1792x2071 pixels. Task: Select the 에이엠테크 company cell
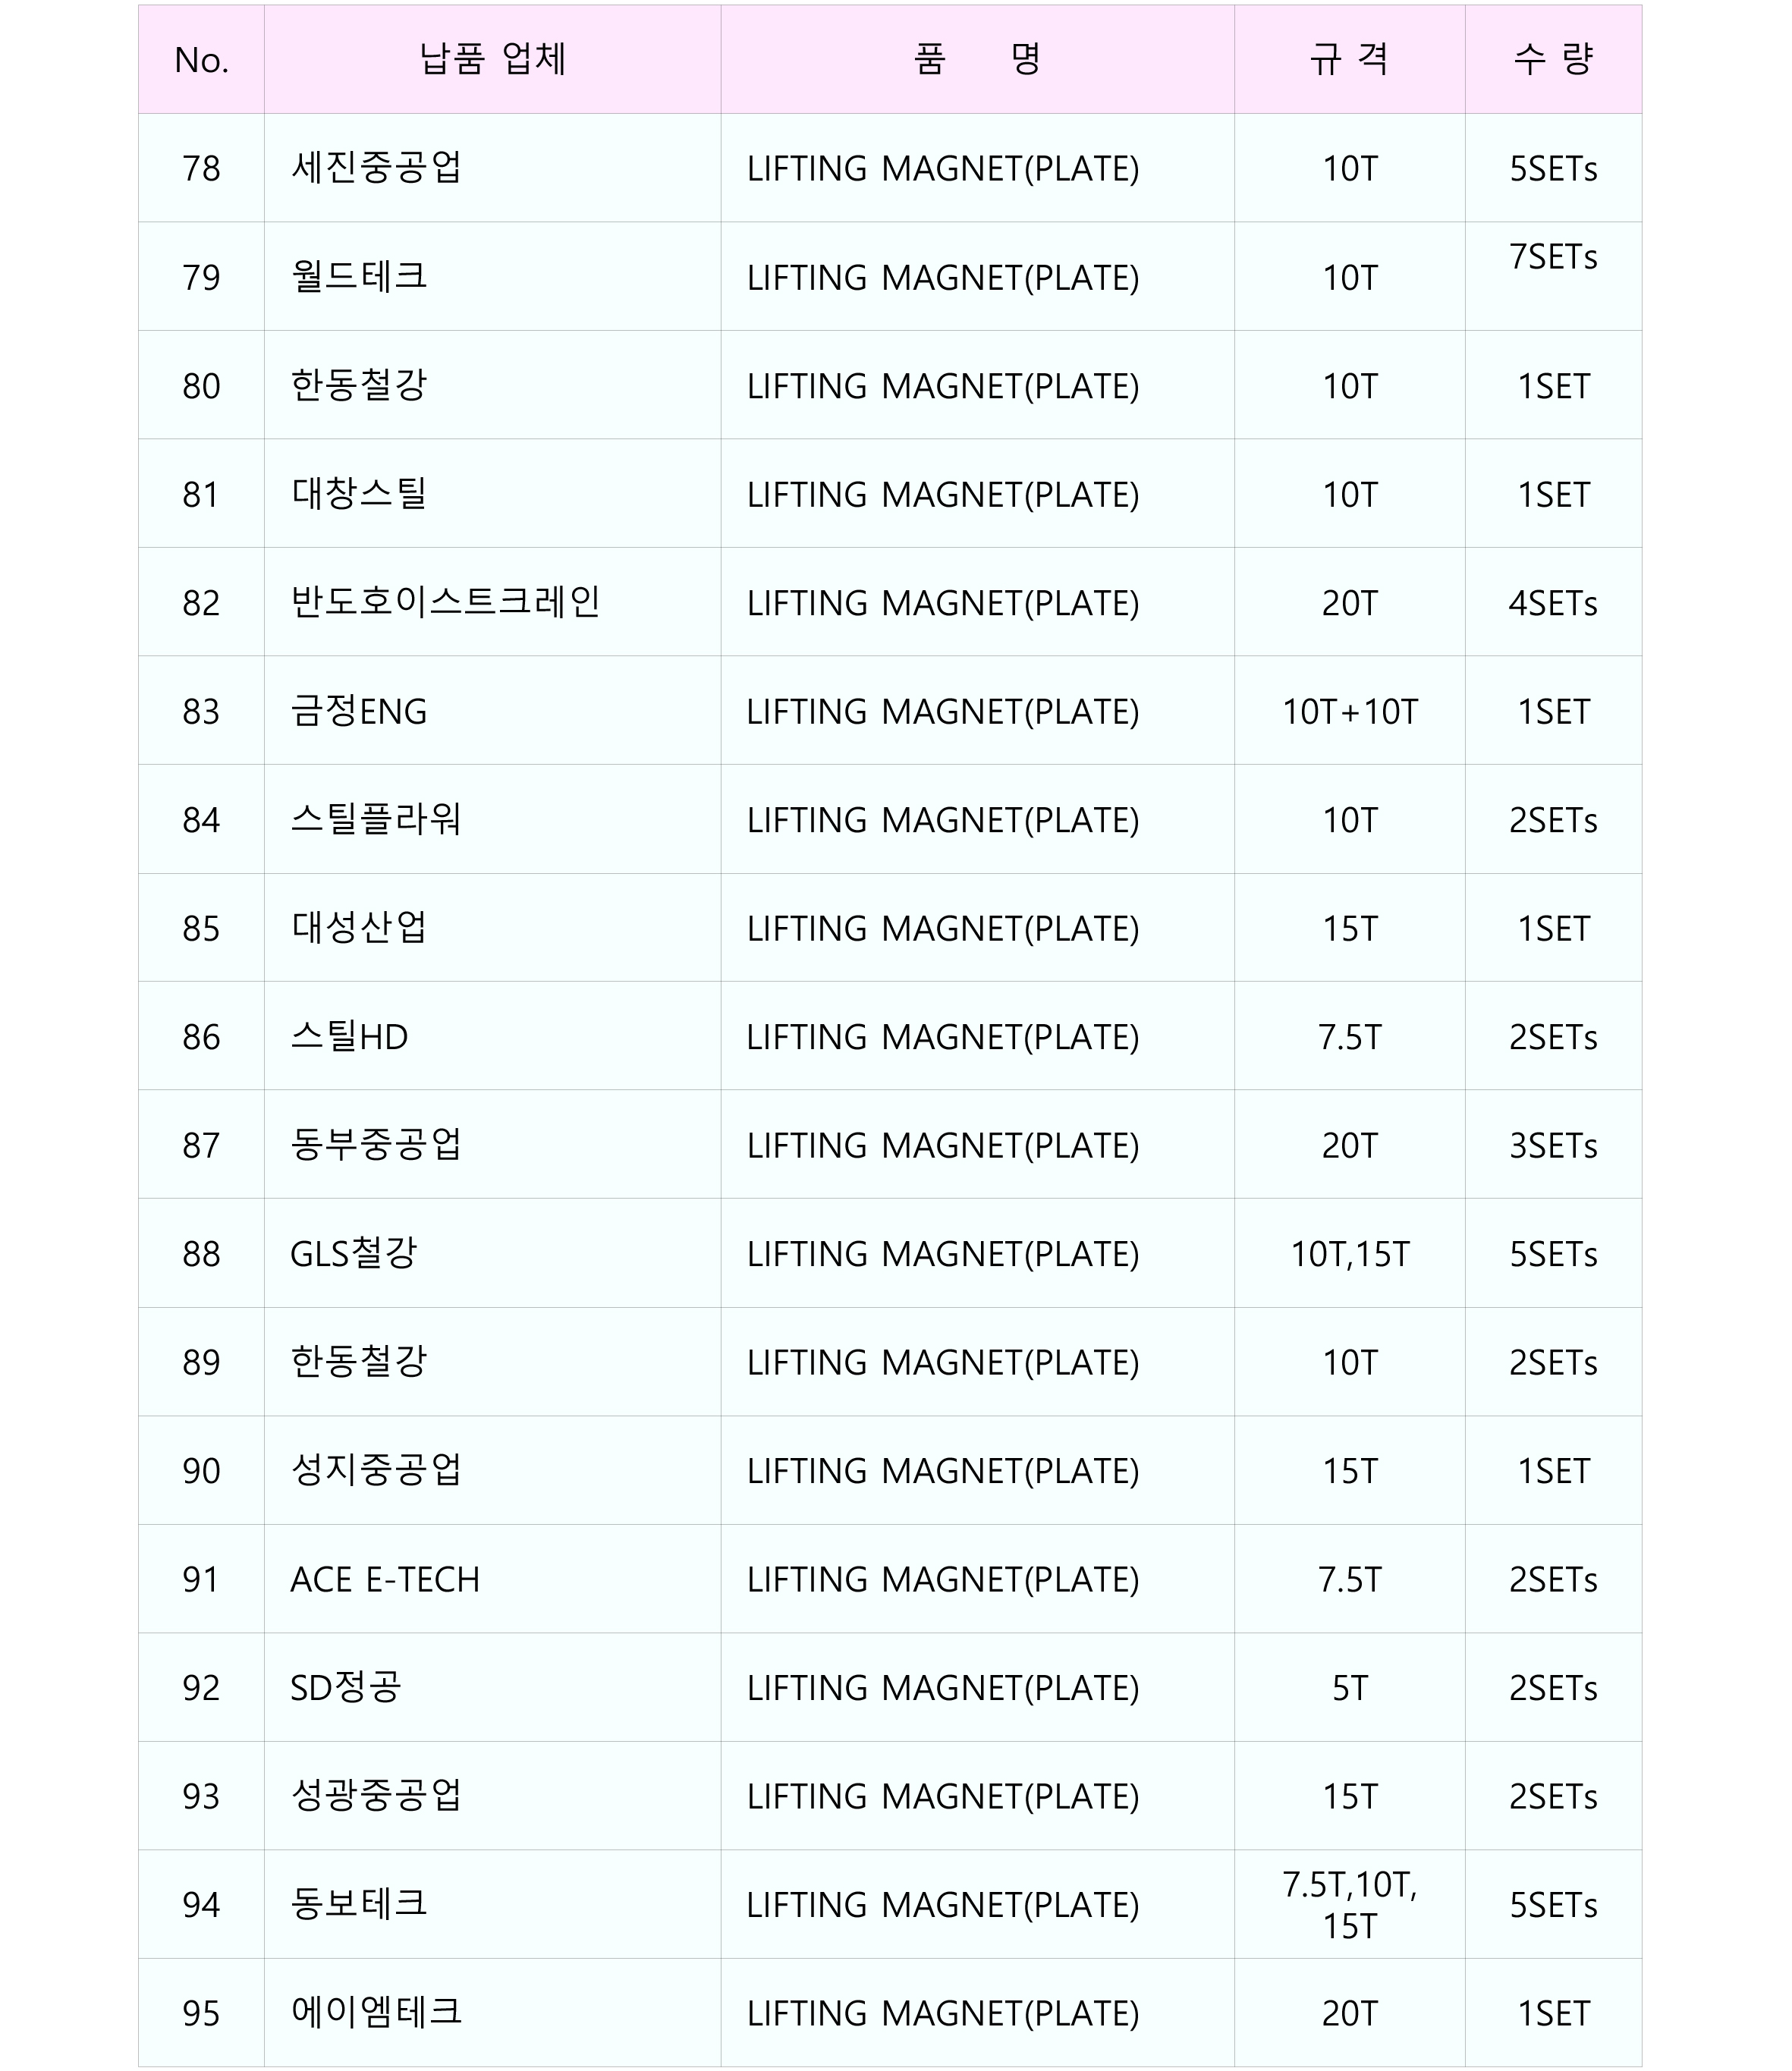pyautogui.click(x=376, y=2013)
